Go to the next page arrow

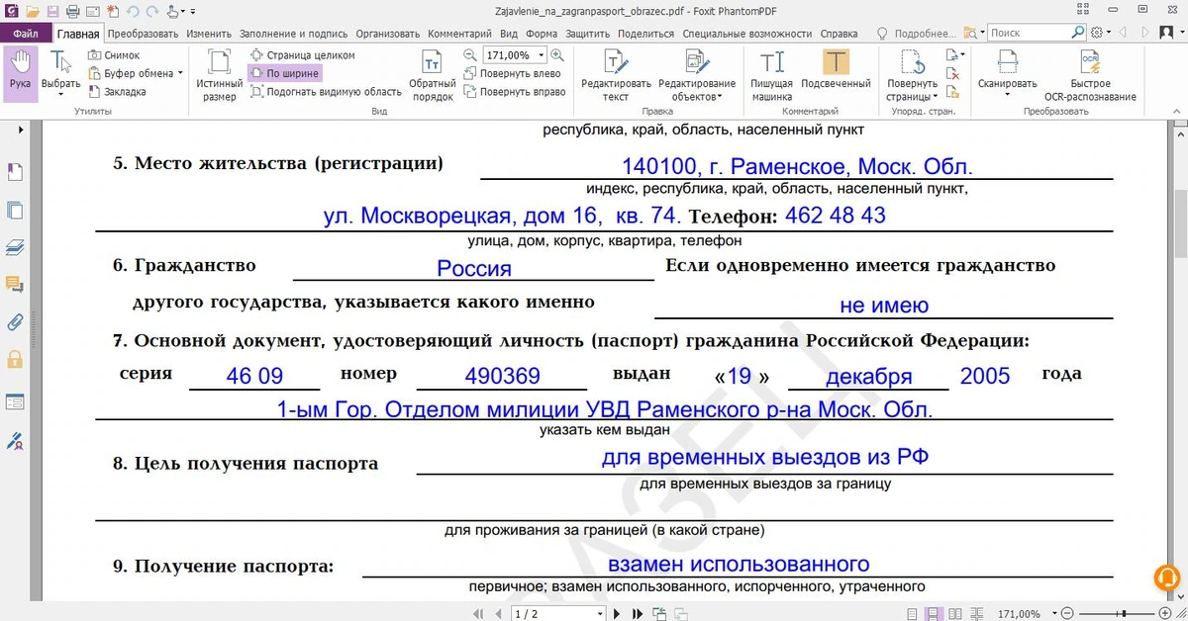tap(618, 613)
